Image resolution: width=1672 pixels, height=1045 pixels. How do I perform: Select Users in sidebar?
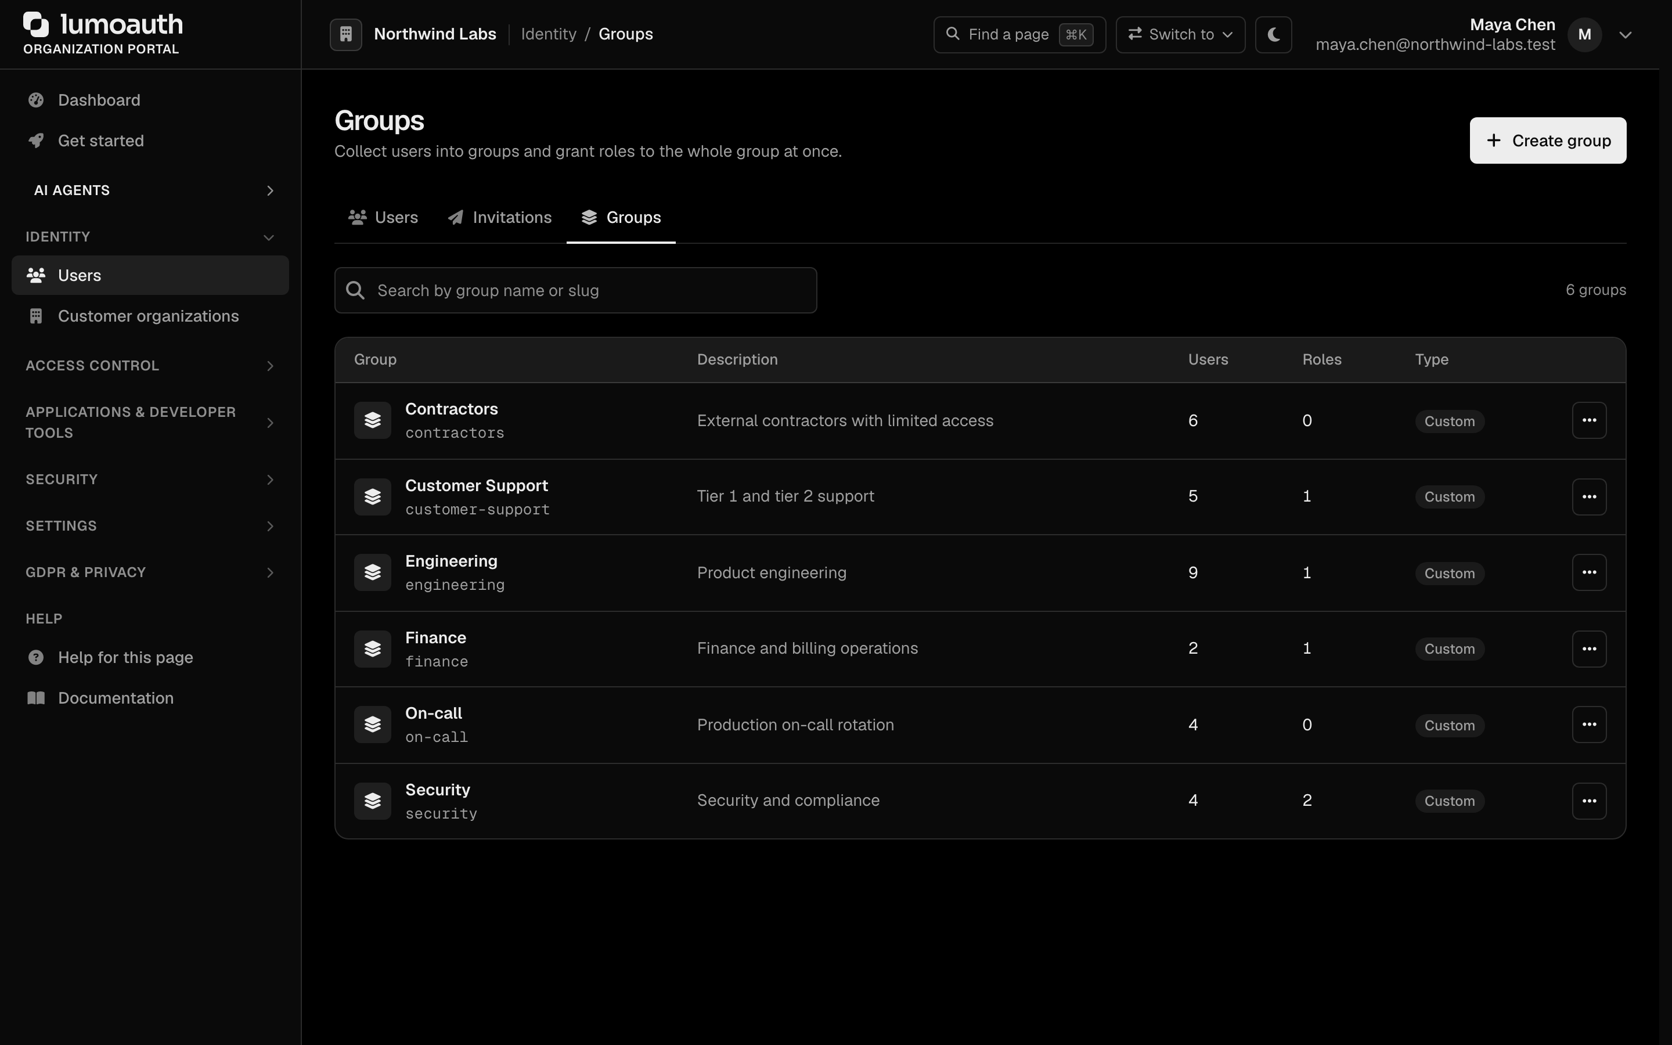click(x=150, y=275)
